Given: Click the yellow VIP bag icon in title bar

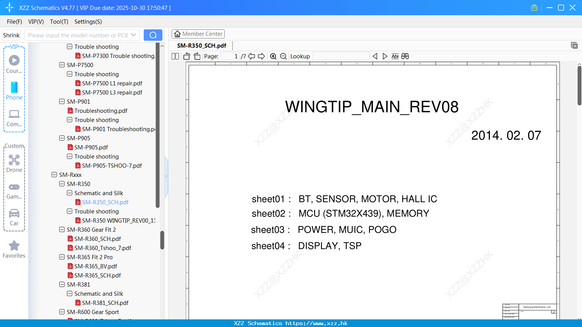Looking at the screenshot, I should 534,8.
